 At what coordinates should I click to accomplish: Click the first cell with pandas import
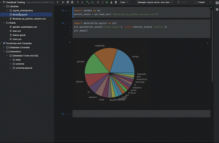141,12
